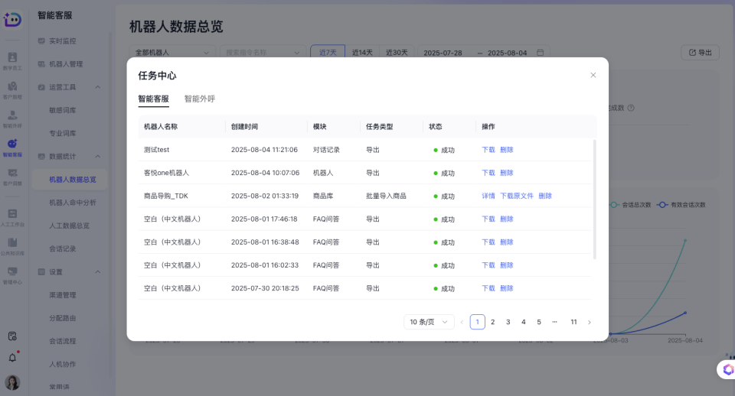Image resolution: width=735 pixels, height=396 pixels.
Task: Select the 近7天 range button
Action: click(x=328, y=53)
